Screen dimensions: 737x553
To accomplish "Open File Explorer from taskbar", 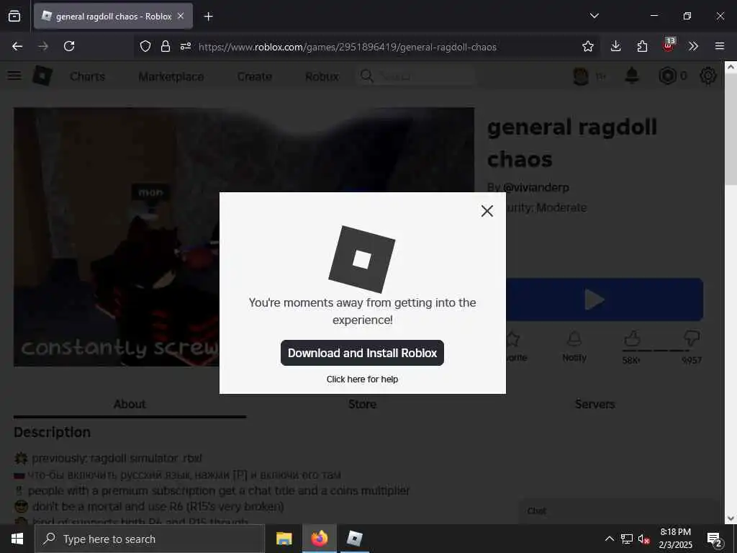I will [284, 539].
